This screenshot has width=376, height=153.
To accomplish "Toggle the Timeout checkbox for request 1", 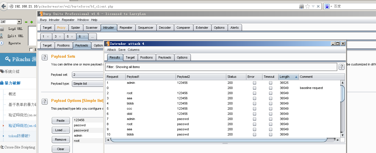I will tap(271, 83).
